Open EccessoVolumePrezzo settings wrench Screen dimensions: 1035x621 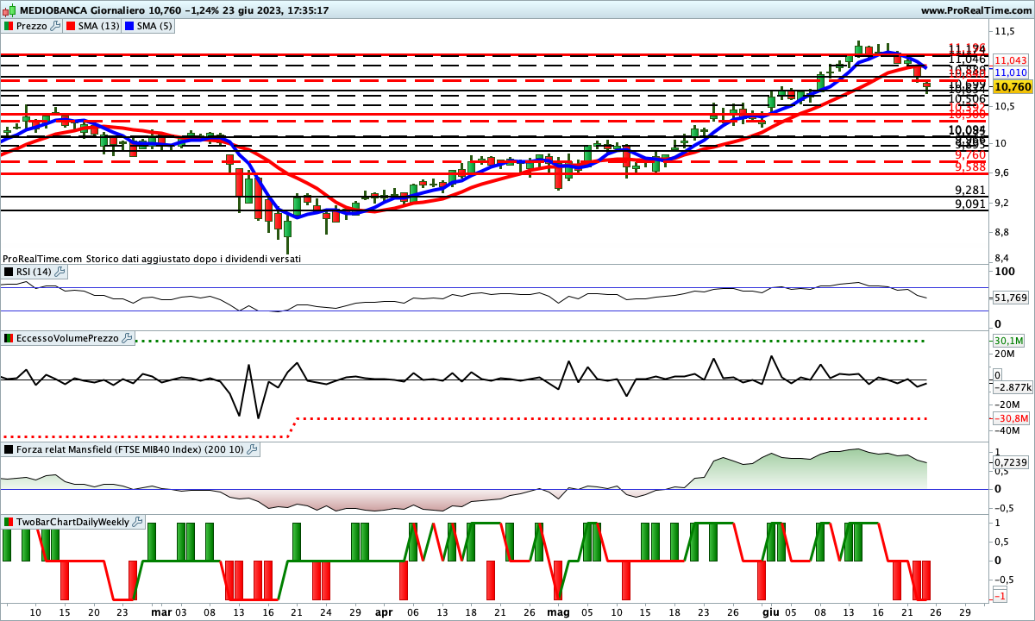click(127, 338)
